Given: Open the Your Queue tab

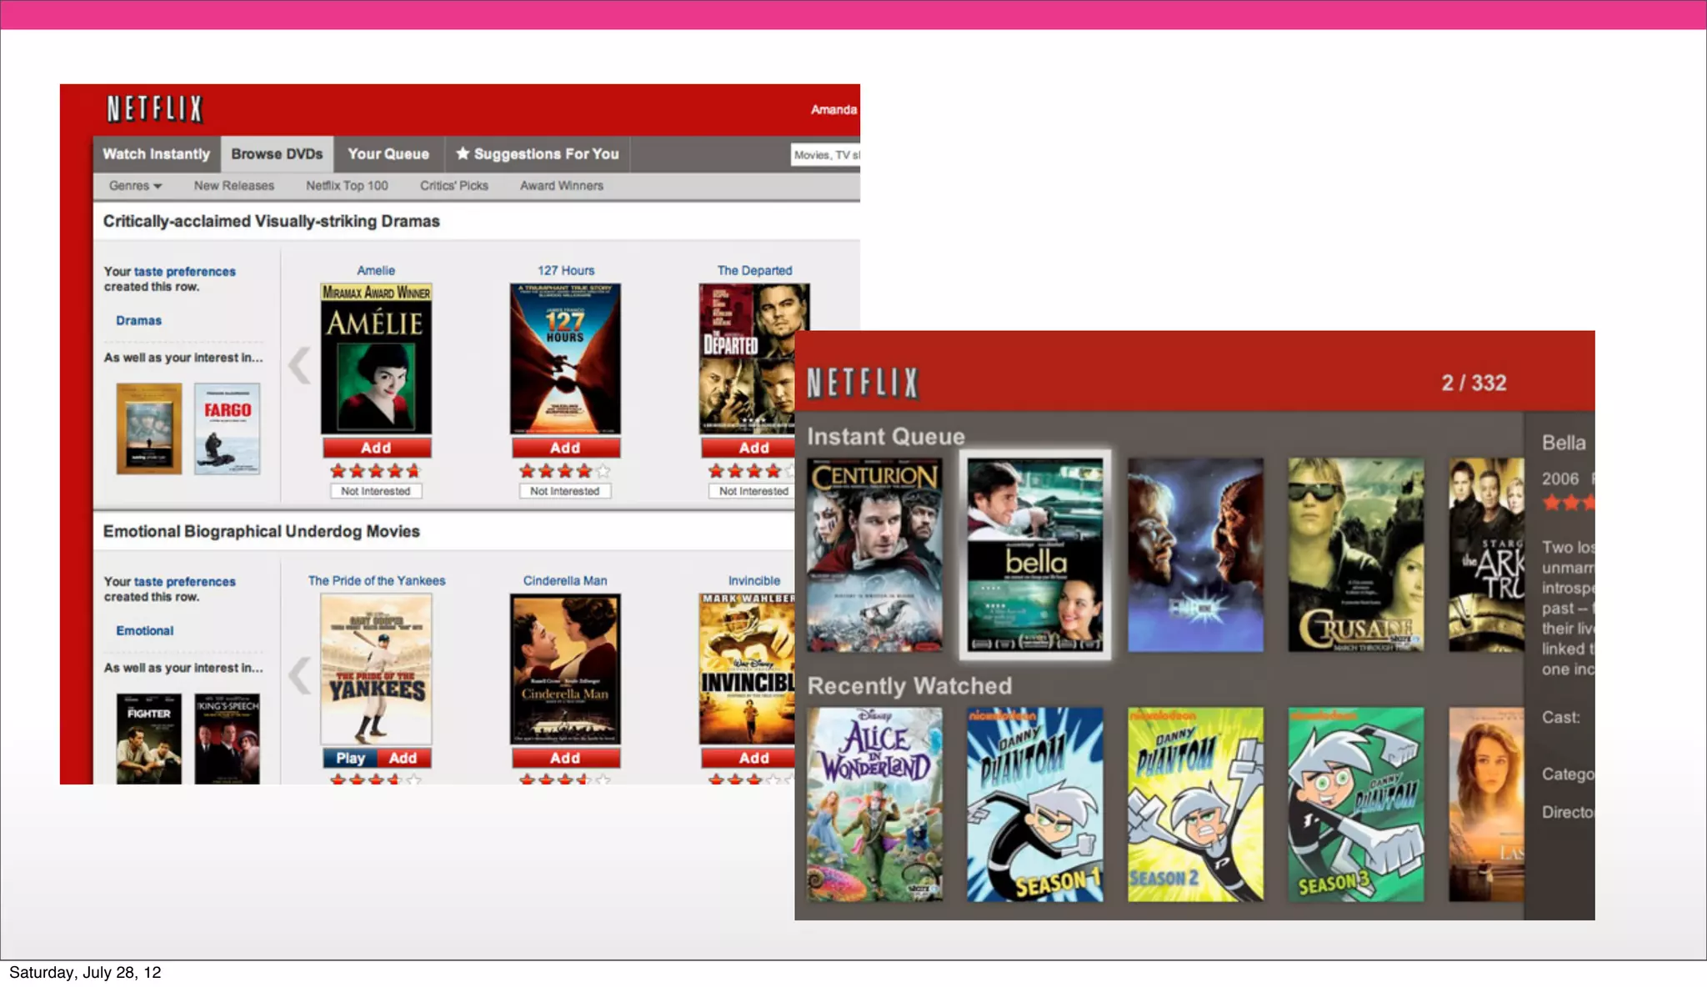Looking at the screenshot, I should click(x=388, y=154).
